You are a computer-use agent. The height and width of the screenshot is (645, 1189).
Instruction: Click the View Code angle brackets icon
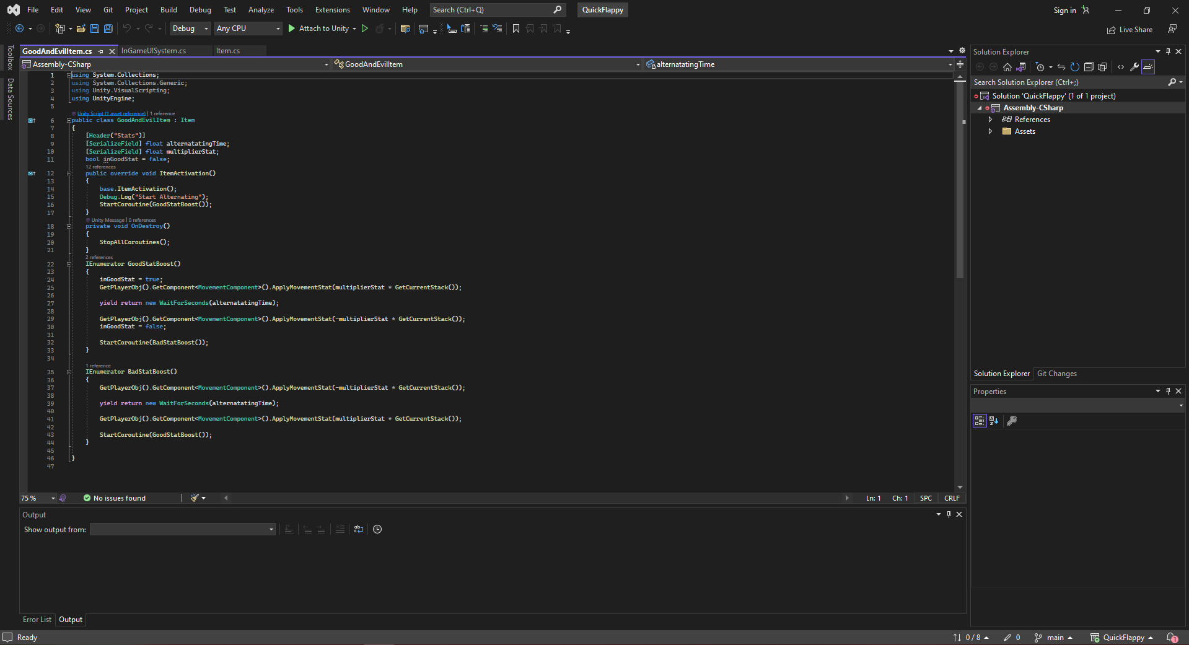click(1121, 67)
